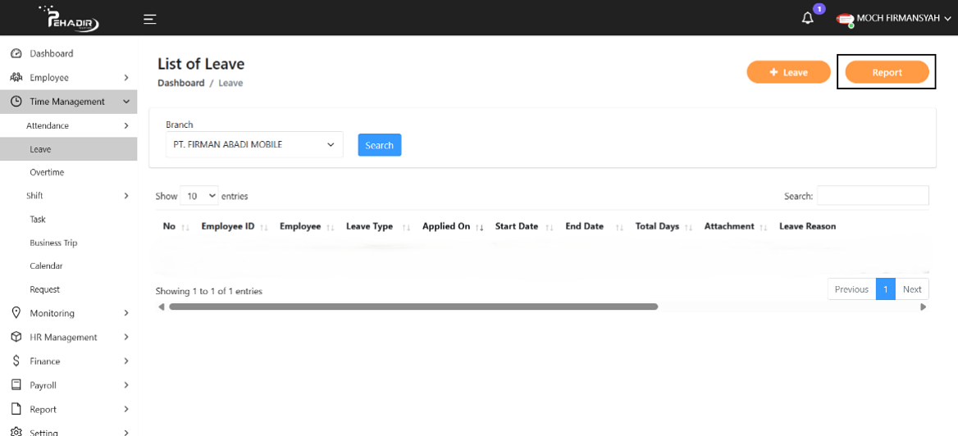Click the Employee group icon
Screen dimensions: 958x436
16,77
